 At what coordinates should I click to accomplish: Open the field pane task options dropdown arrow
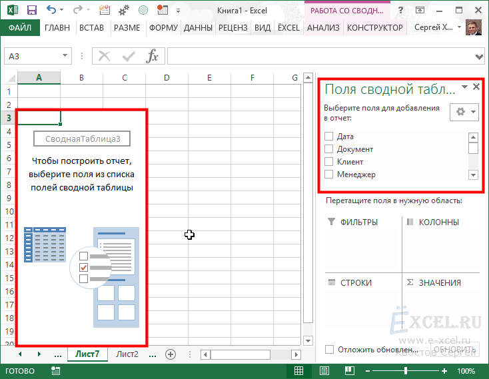click(x=464, y=87)
